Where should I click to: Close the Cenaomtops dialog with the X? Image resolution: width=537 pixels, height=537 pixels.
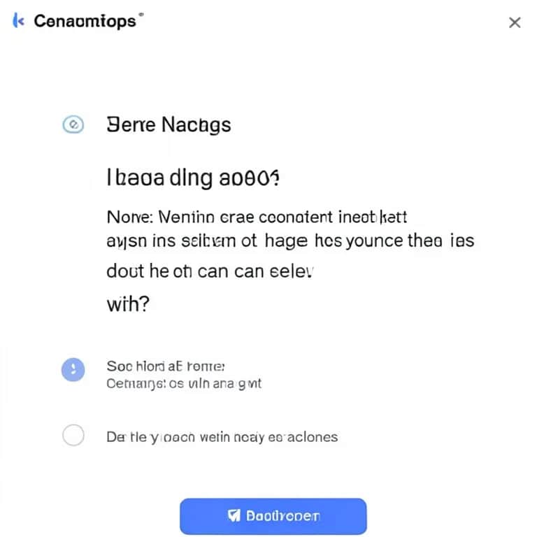tap(515, 22)
